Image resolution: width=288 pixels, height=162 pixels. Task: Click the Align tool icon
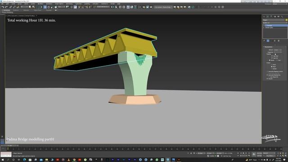coord(116,7)
